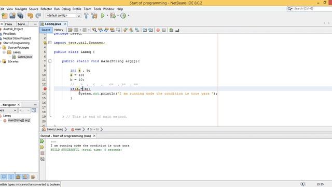Open the View menu

pos(9,9)
